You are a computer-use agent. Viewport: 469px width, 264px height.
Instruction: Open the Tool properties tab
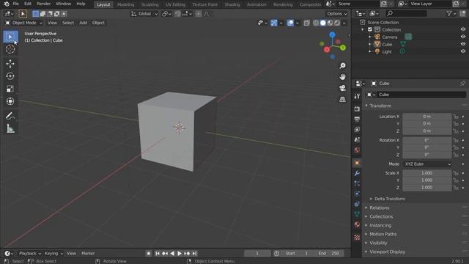click(x=357, y=96)
